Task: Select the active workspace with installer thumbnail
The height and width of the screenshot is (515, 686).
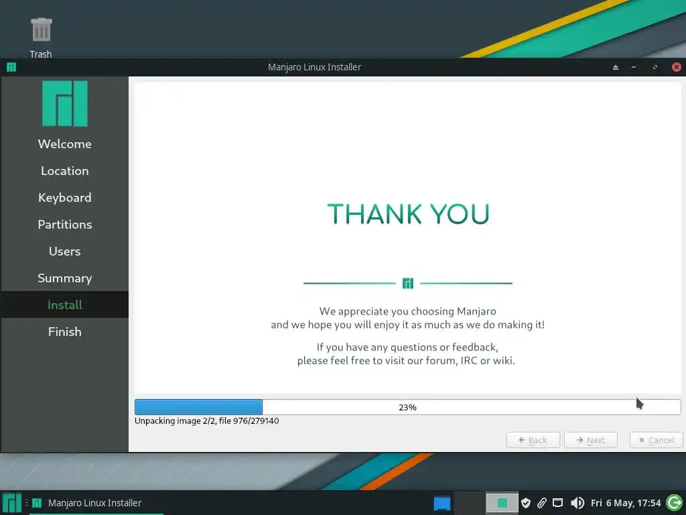Action: point(502,503)
